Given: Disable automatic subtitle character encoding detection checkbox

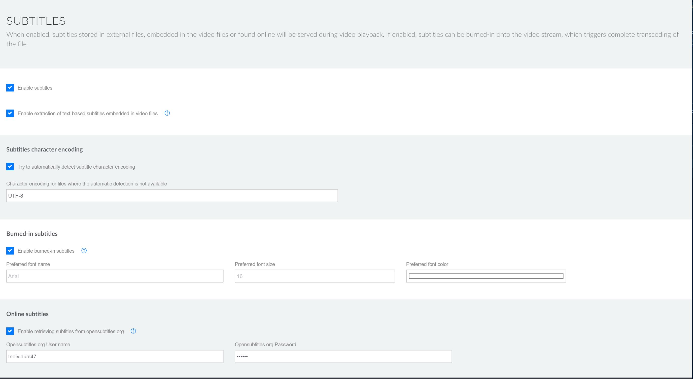Looking at the screenshot, I should [10, 167].
